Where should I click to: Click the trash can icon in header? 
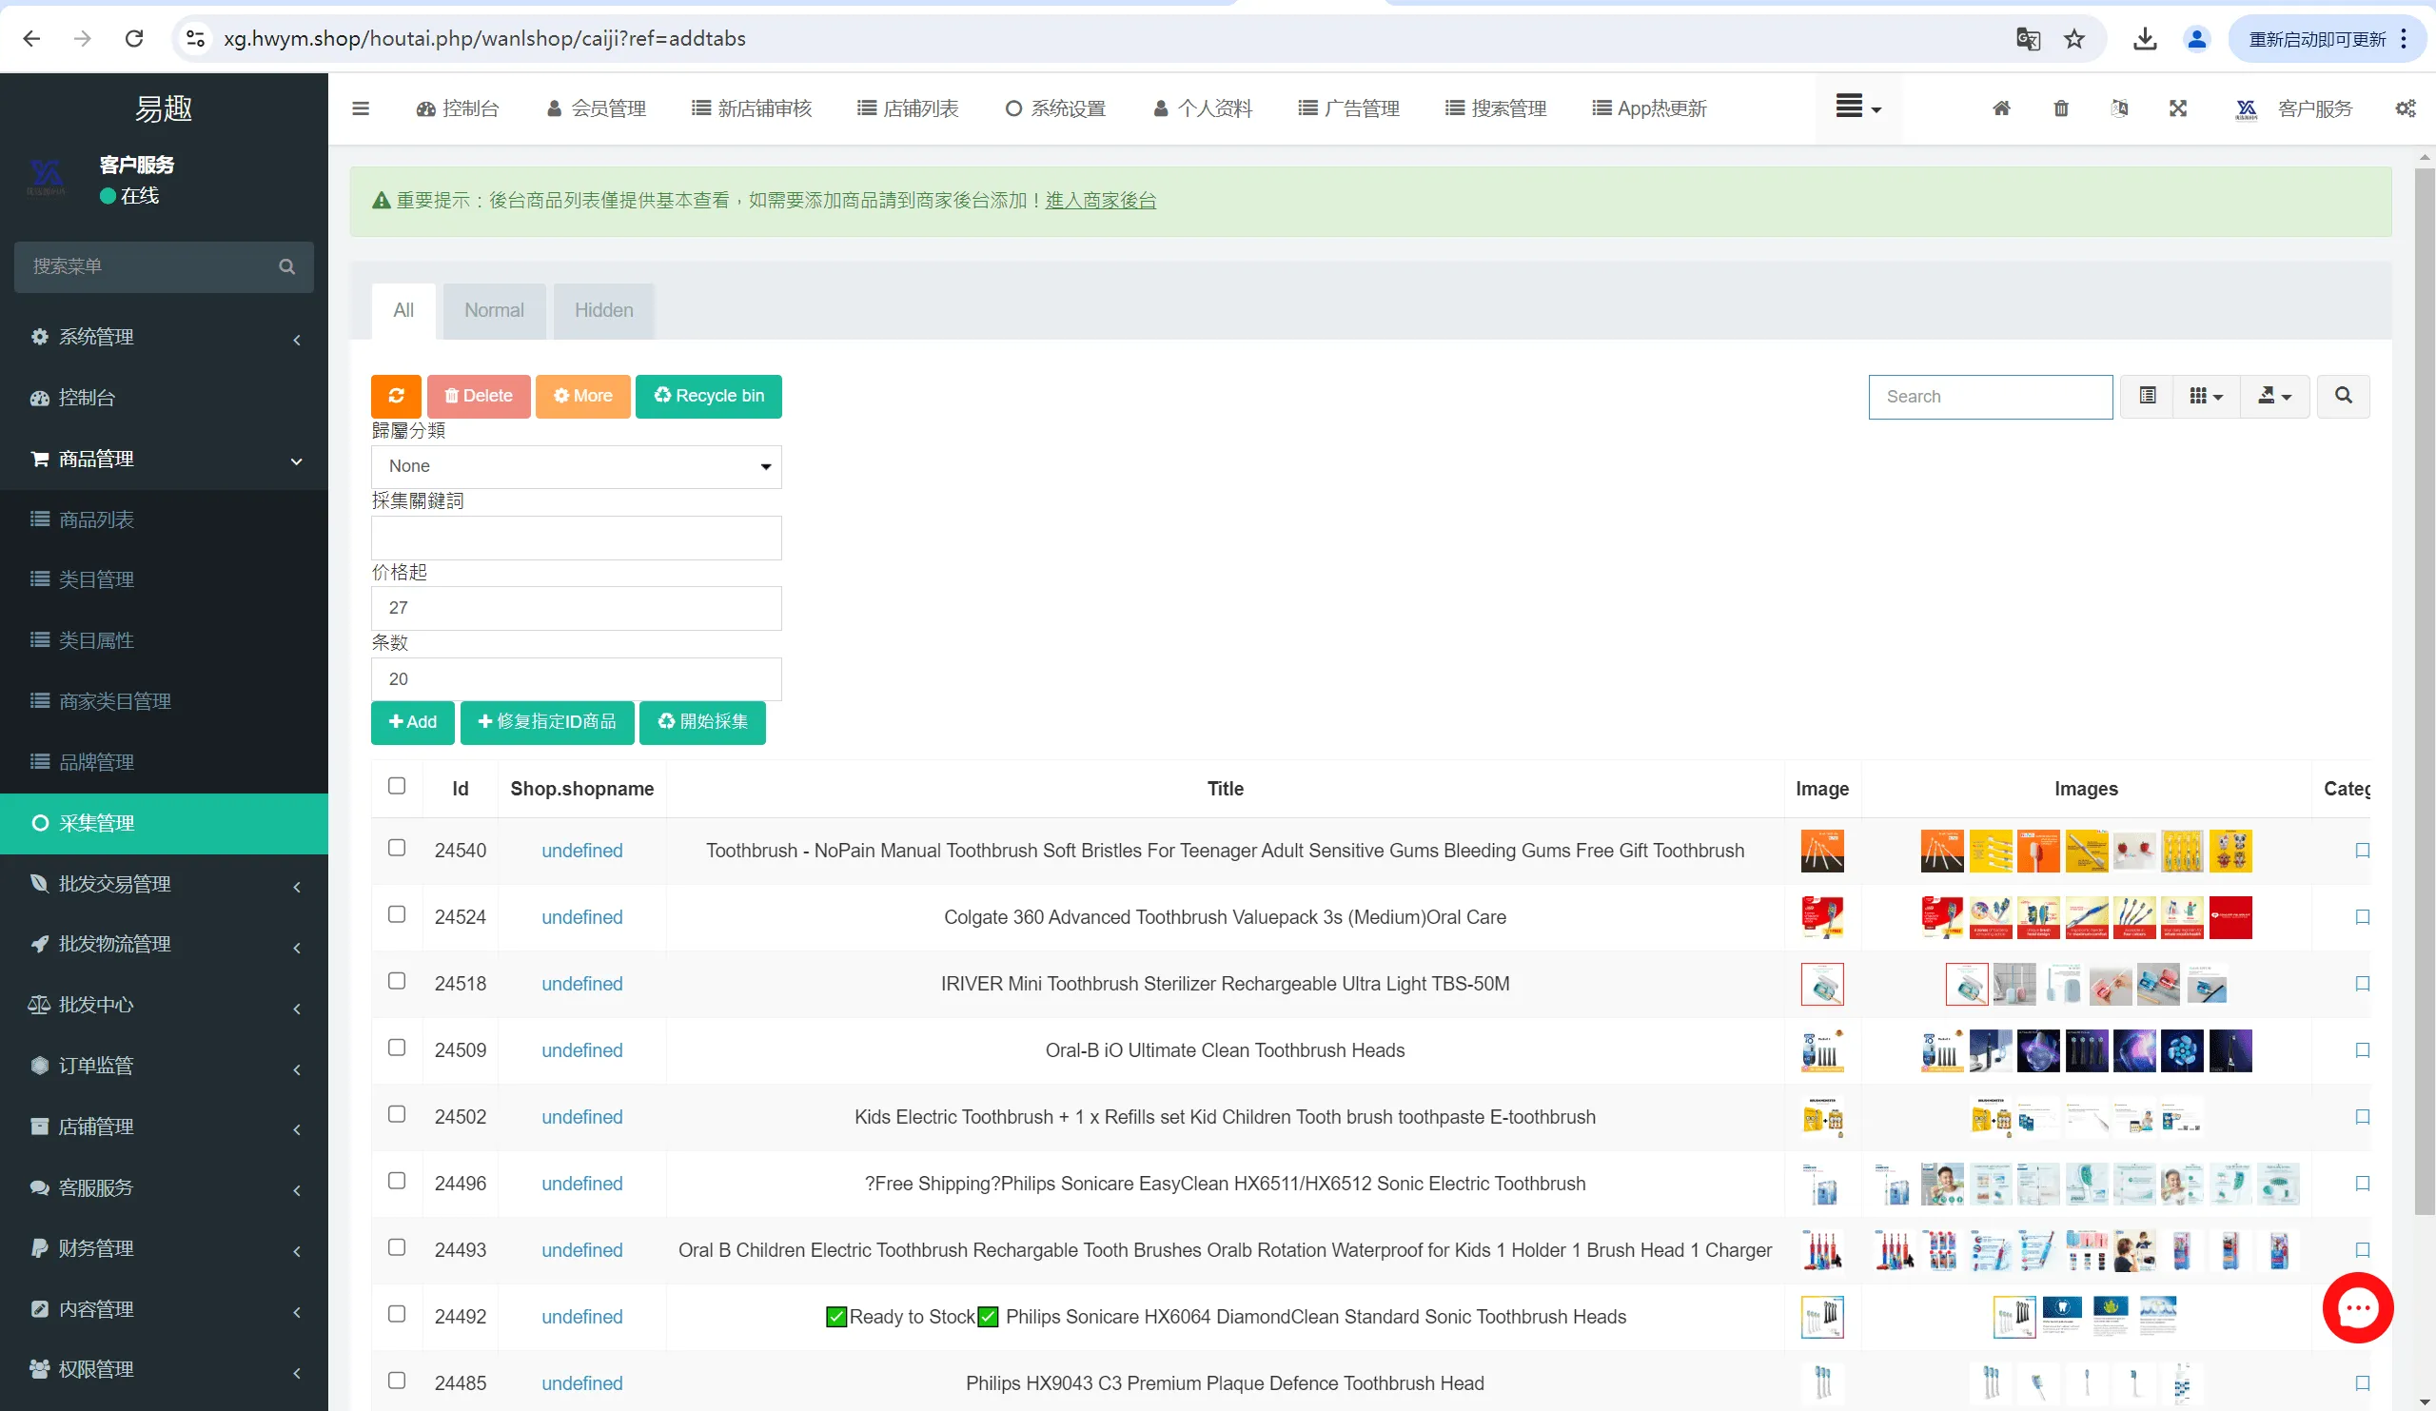tap(2060, 108)
